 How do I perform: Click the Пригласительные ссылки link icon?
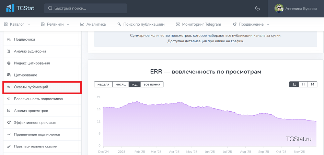click(x=9, y=146)
